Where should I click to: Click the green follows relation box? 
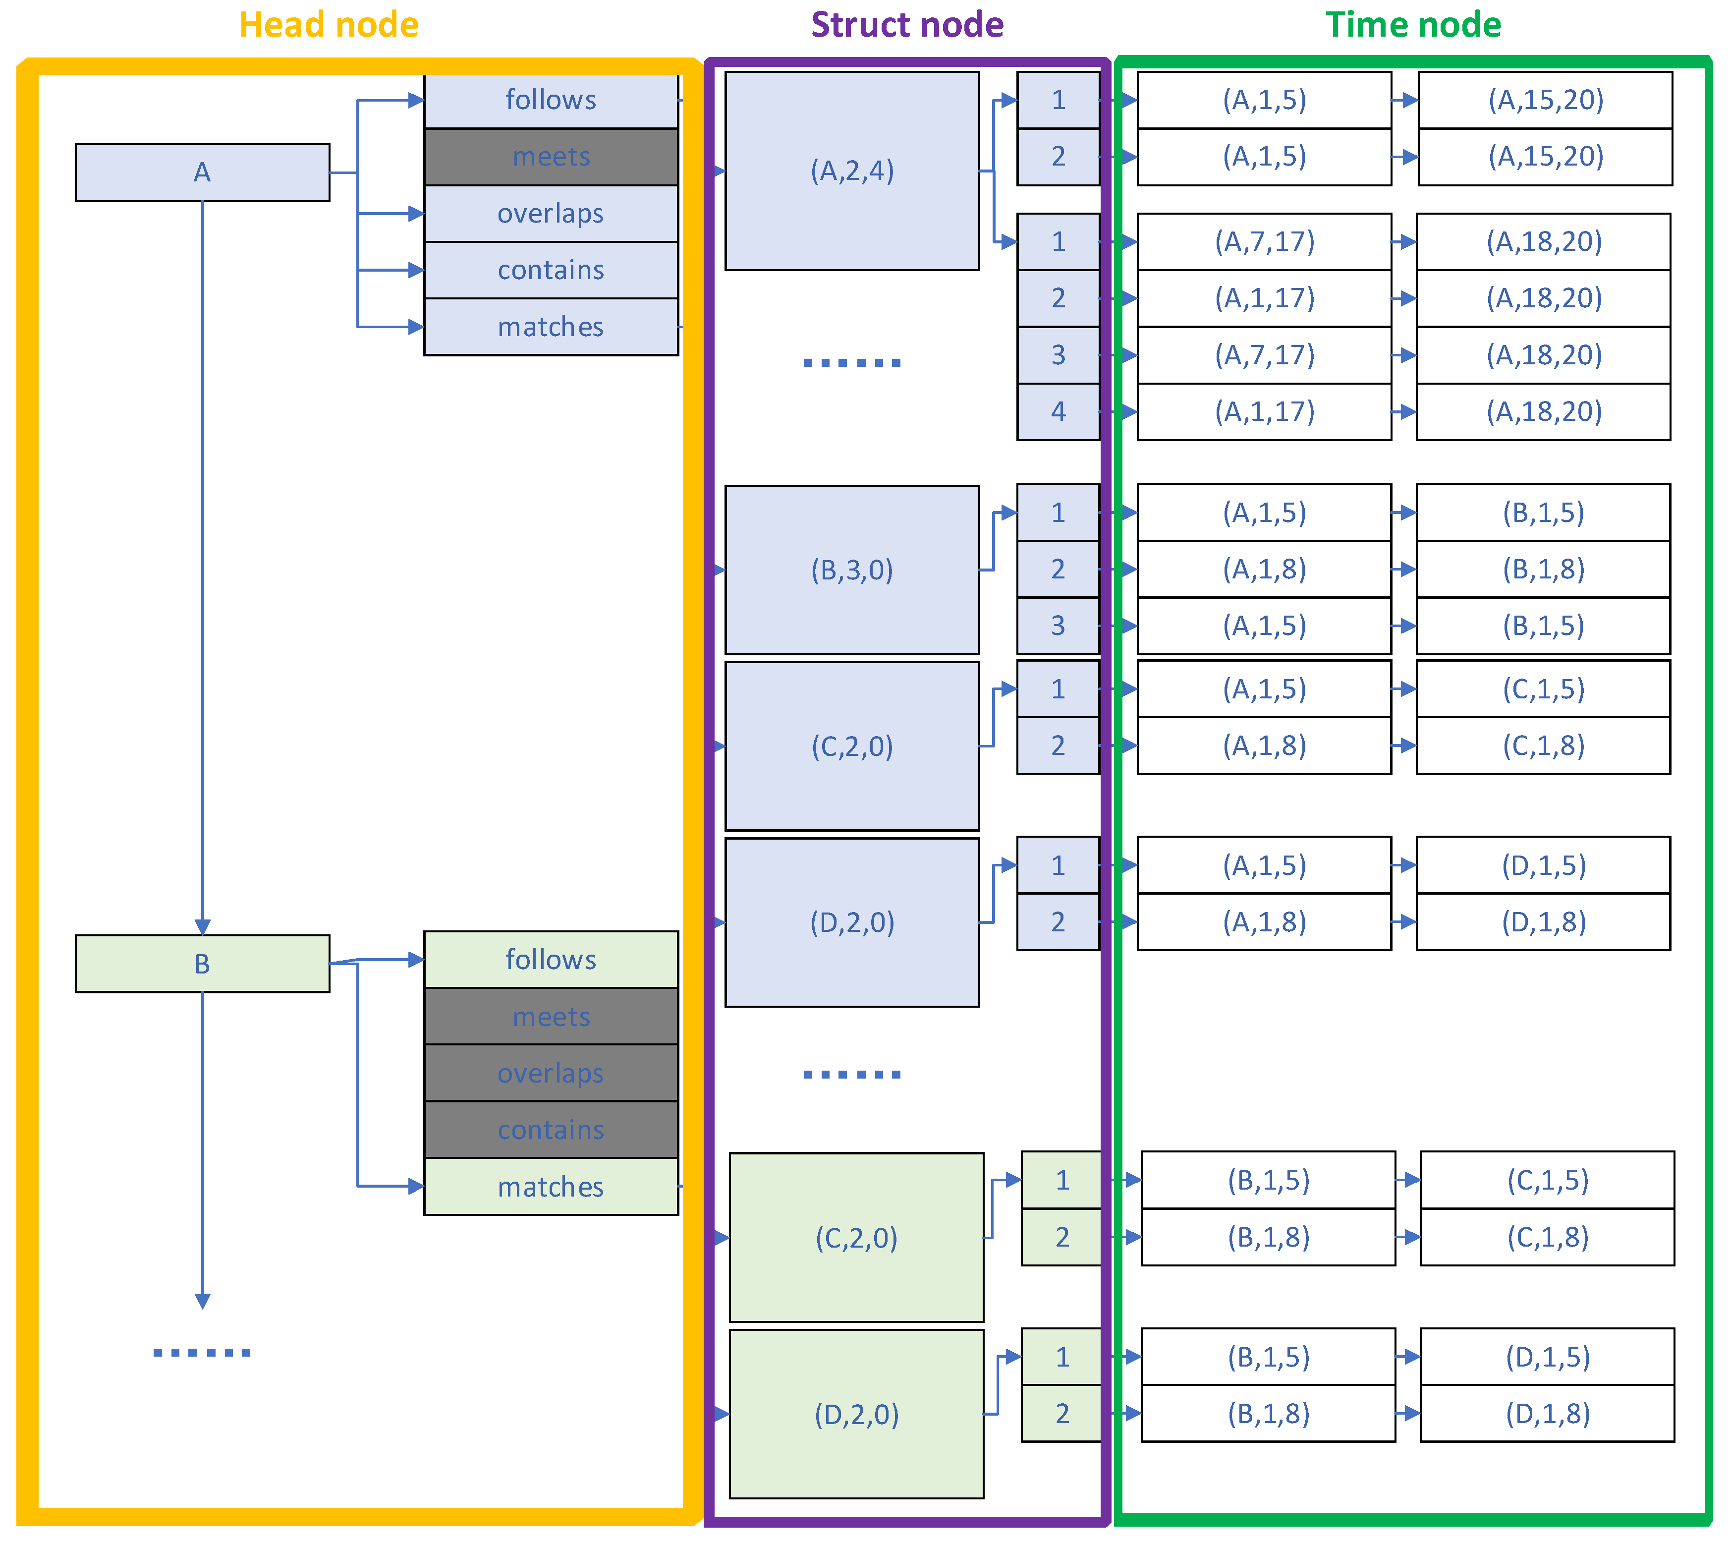tap(551, 959)
